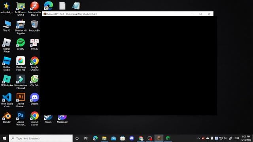
Task: Close the Minecraft 1.17.1 window
Action: pos(209,14)
